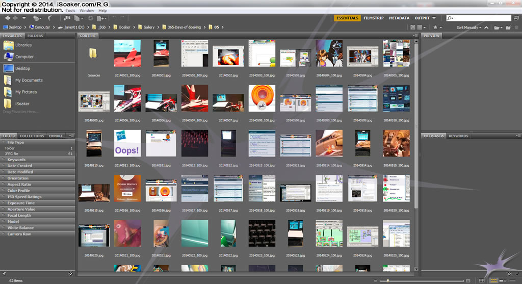Click the Open in Camera Raw icon

coord(90,18)
